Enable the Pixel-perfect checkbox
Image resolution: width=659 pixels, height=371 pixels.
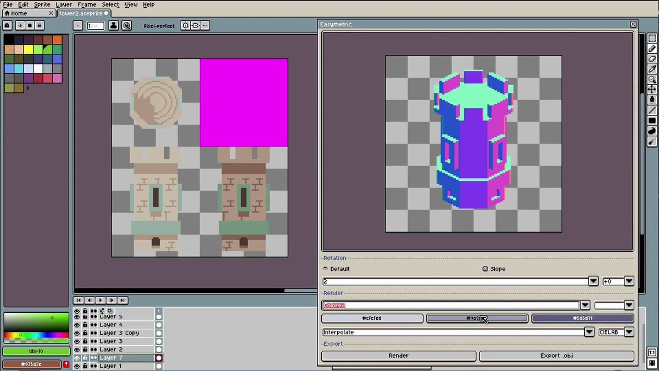pyautogui.click(x=139, y=26)
